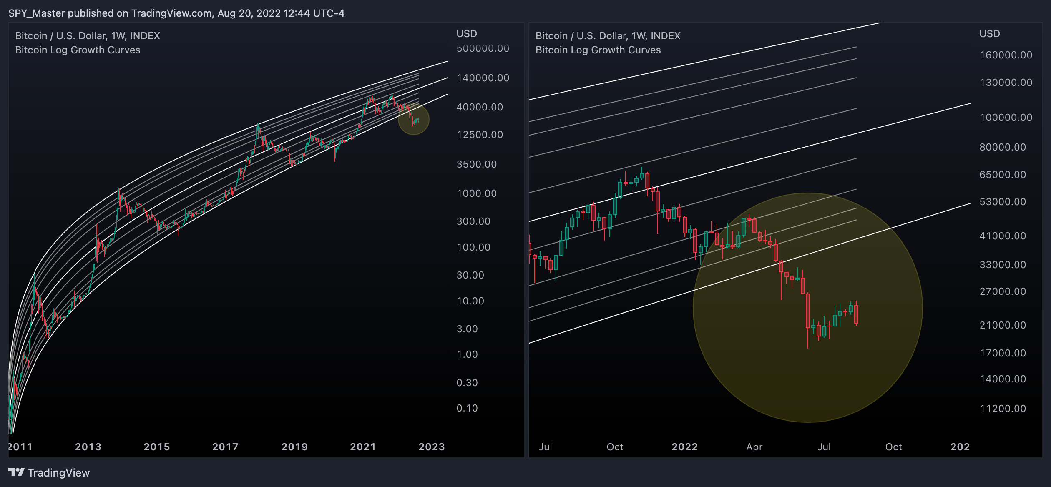Click the 40000.00 price label on left axis
This screenshot has height=487, width=1051.
coord(480,107)
